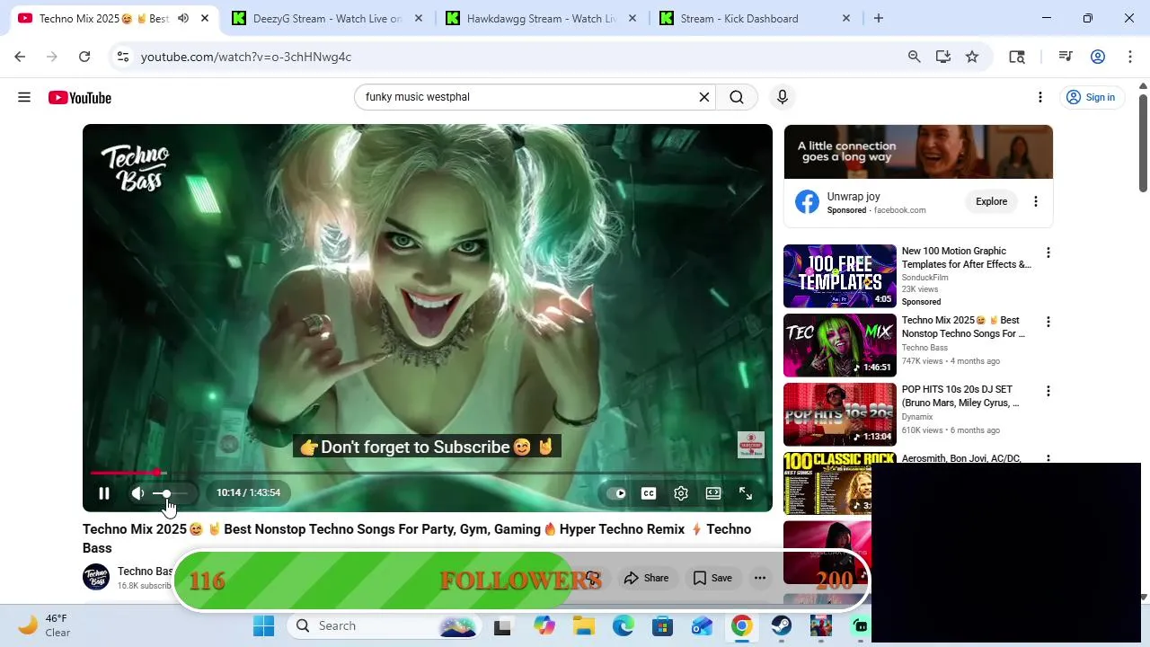This screenshot has width=1150, height=647.
Task: Open Microsoft Edge from the taskbar
Action: (624, 626)
